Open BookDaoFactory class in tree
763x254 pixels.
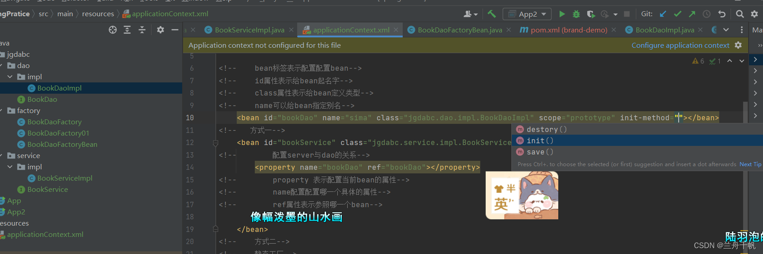[x=55, y=122]
